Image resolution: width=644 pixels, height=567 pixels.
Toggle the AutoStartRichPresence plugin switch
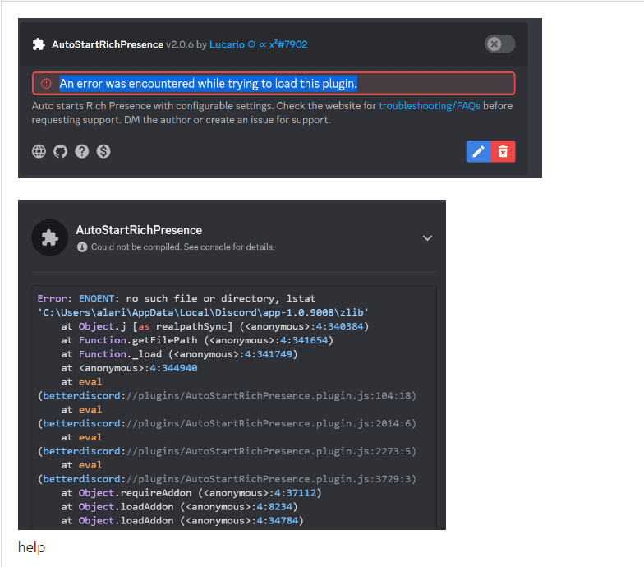tap(499, 44)
